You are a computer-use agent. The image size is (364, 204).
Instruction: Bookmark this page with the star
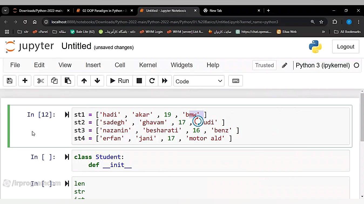coord(321,22)
